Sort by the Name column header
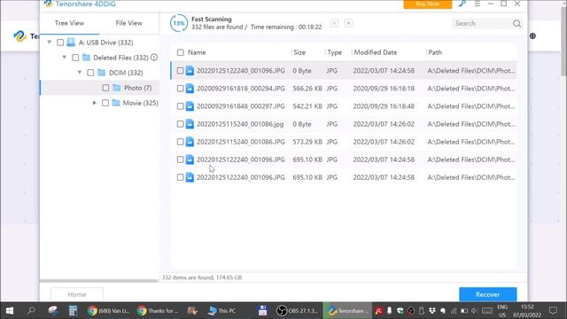The height and width of the screenshot is (319, 567). point(197,52)
